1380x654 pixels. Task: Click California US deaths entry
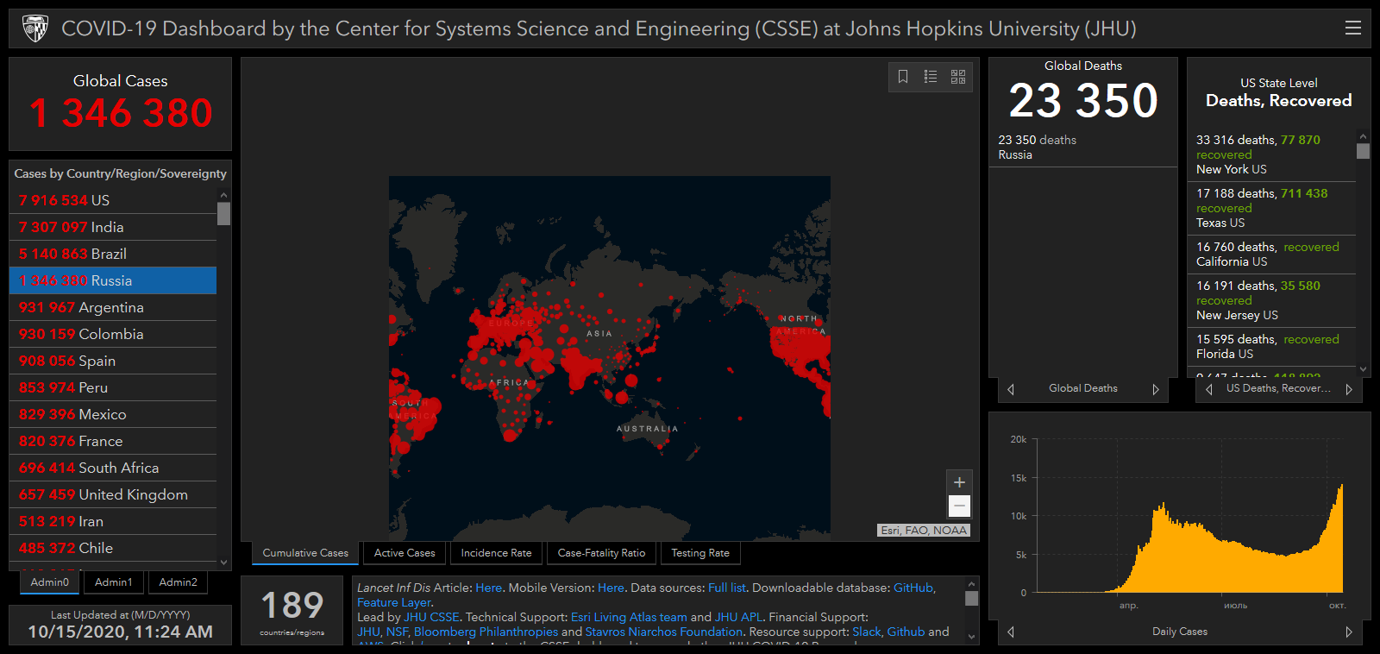coord(1271,255)
